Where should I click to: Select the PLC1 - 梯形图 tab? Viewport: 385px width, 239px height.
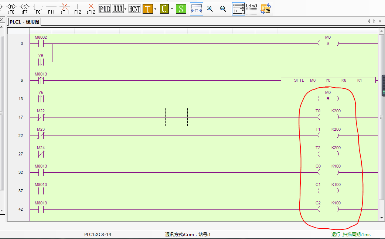[x=25, y=22]
